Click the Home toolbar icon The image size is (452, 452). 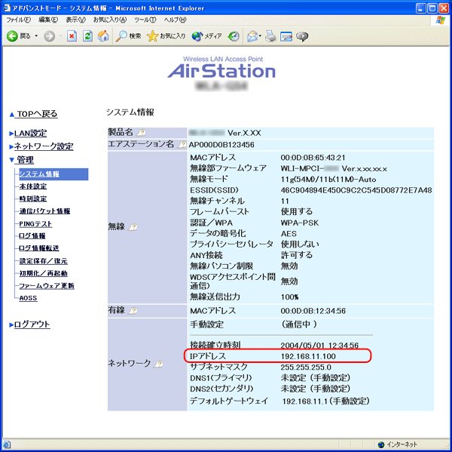coord(103,36)
